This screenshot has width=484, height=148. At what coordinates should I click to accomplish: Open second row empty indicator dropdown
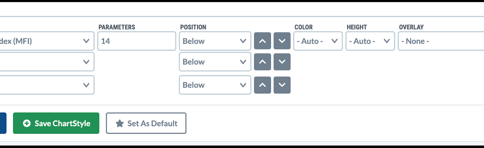coord(47,62)
